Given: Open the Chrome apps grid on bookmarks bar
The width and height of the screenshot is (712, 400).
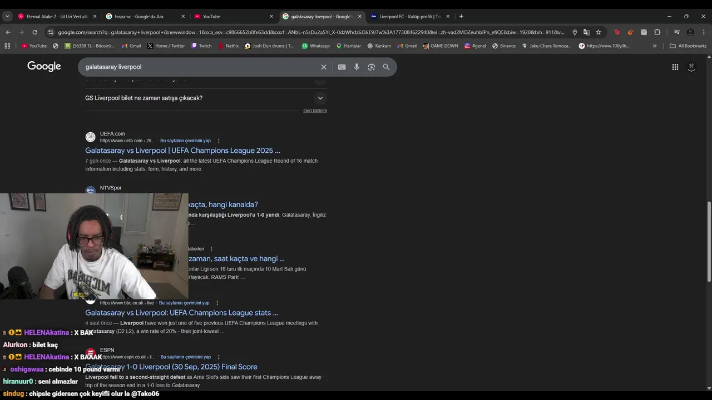Looking at the screenshot, I should click(7, 46).
